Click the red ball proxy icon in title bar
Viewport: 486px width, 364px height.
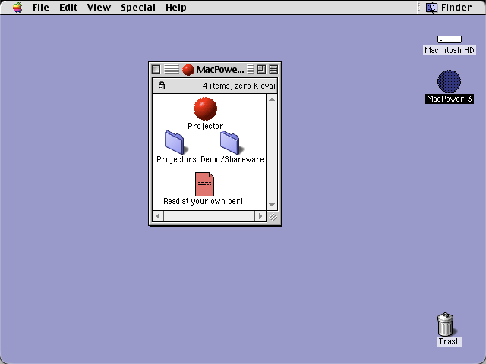click(188, 70)
